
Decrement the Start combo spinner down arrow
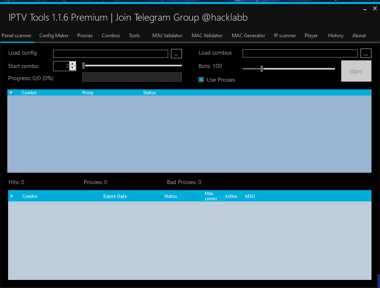tap(73, 68)
